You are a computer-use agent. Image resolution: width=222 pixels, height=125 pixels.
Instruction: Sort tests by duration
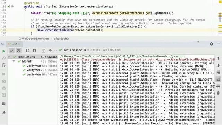34,51
